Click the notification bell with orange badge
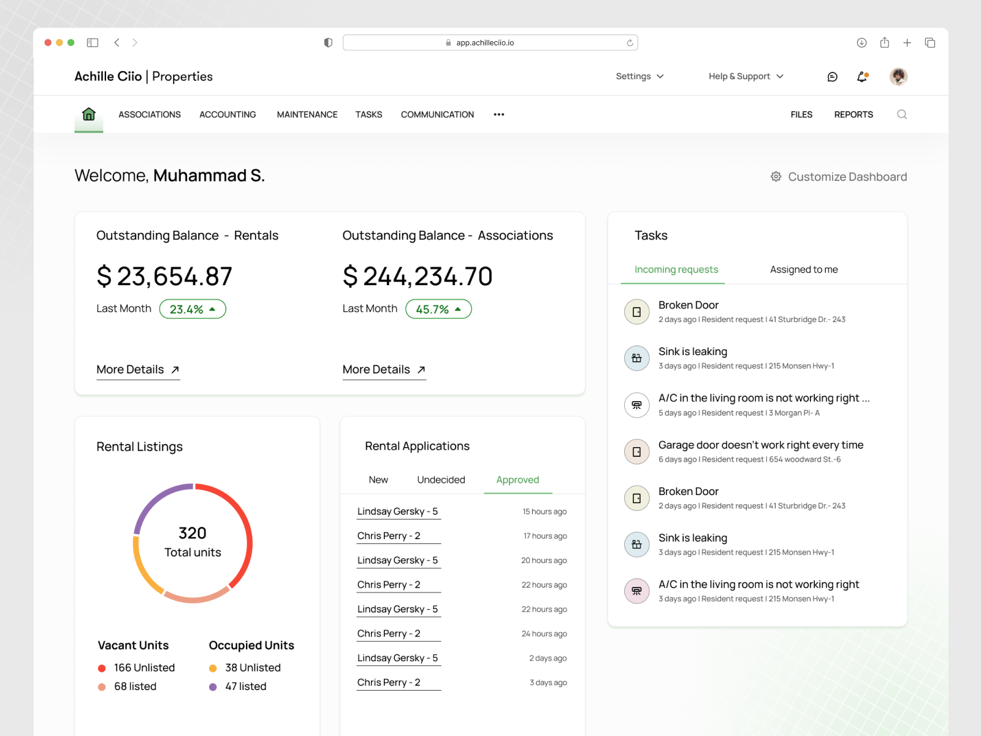This screenshot has height=736, width=981. 861,76
